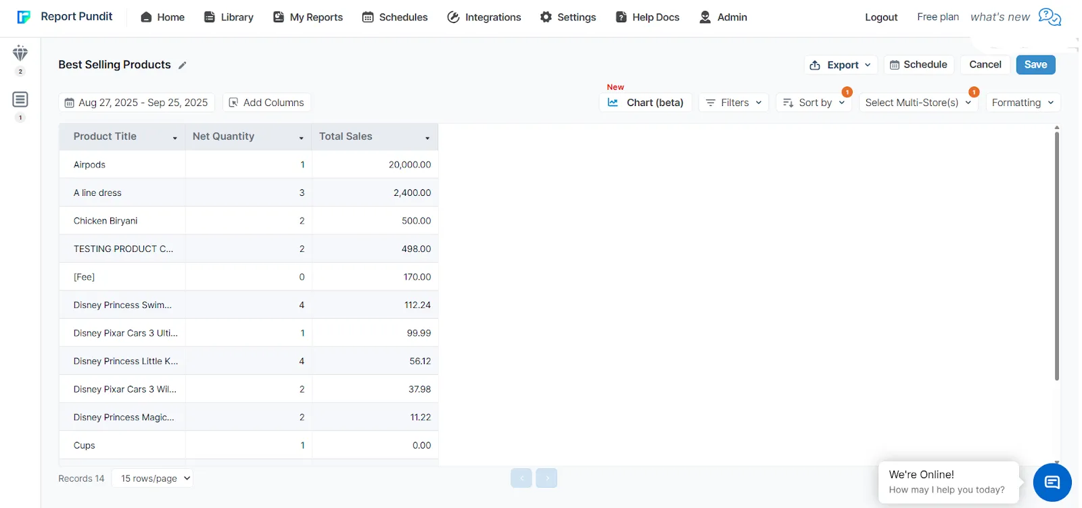Click the Save button
Screen dimensions: 1082x508
pos(1035,65)
